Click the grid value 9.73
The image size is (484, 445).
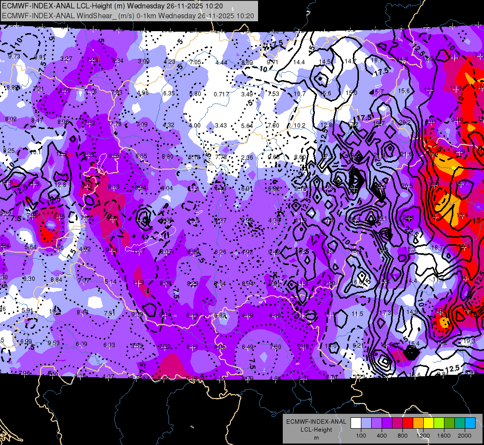pyautogui.click(x=14, y=56)
